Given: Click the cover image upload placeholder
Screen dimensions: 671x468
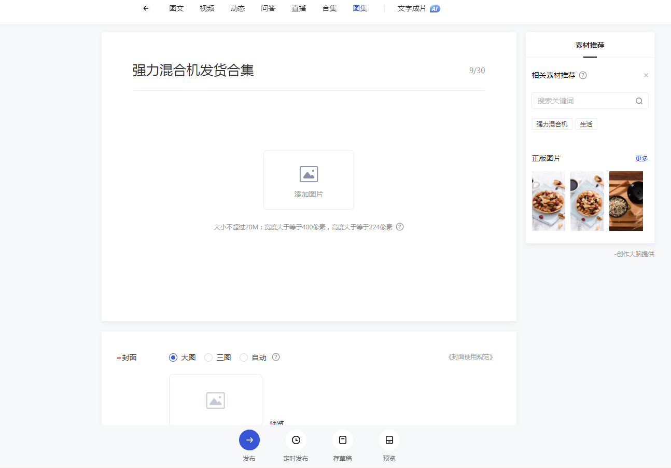Looking at the screenshot, I should (216, 400).
